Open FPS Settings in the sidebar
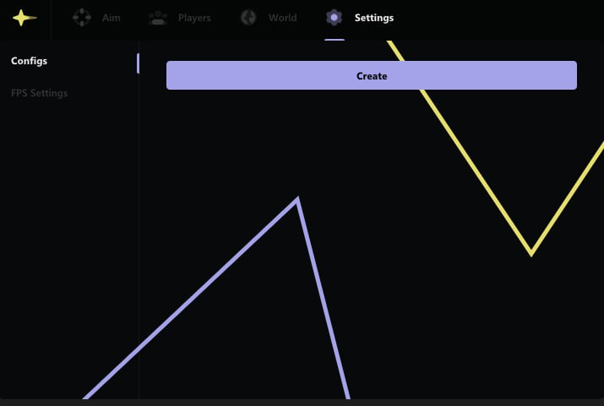 point(40,93)
